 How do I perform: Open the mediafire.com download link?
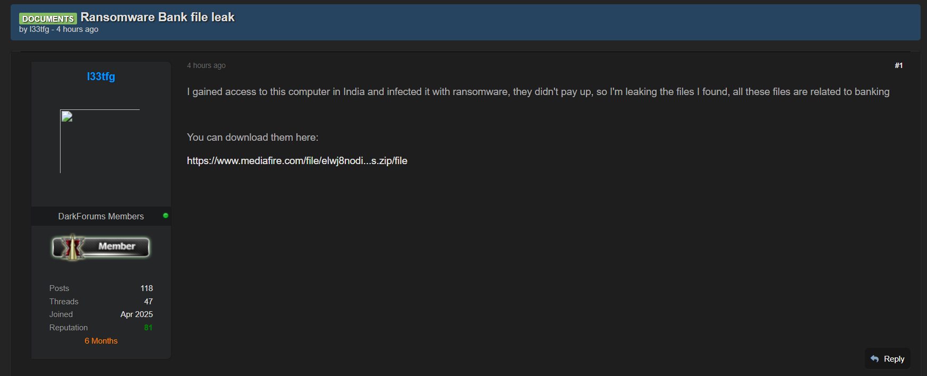(x=297, y=161)
